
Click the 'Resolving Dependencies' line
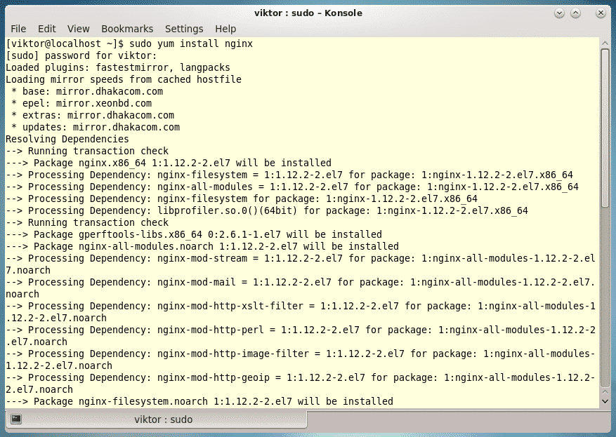pyautogui.click(x=67, y=139)
